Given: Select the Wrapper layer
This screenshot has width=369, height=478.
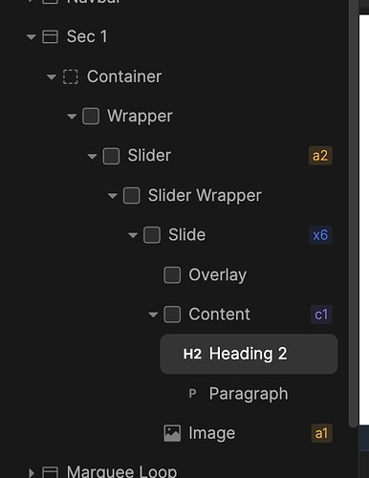Looking at the screenshot, I should pyautogui.click(x=140, y=117).
